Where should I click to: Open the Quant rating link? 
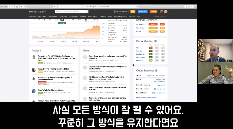[x=138, y=31]
